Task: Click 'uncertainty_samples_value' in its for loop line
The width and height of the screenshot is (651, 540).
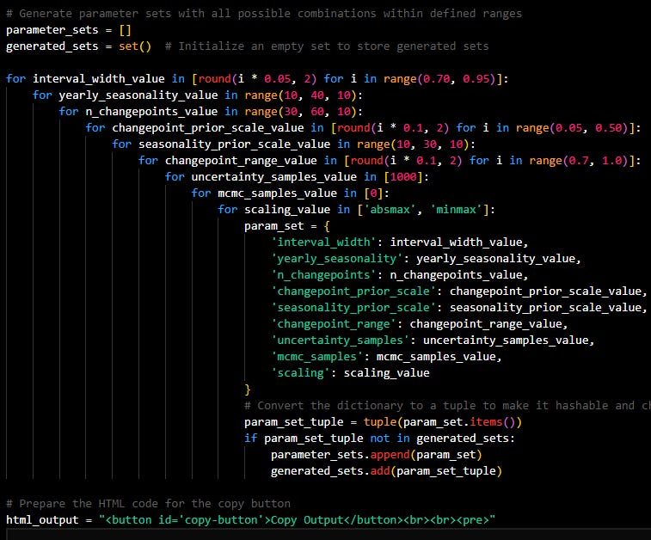Action: click(x=274, y=177)
